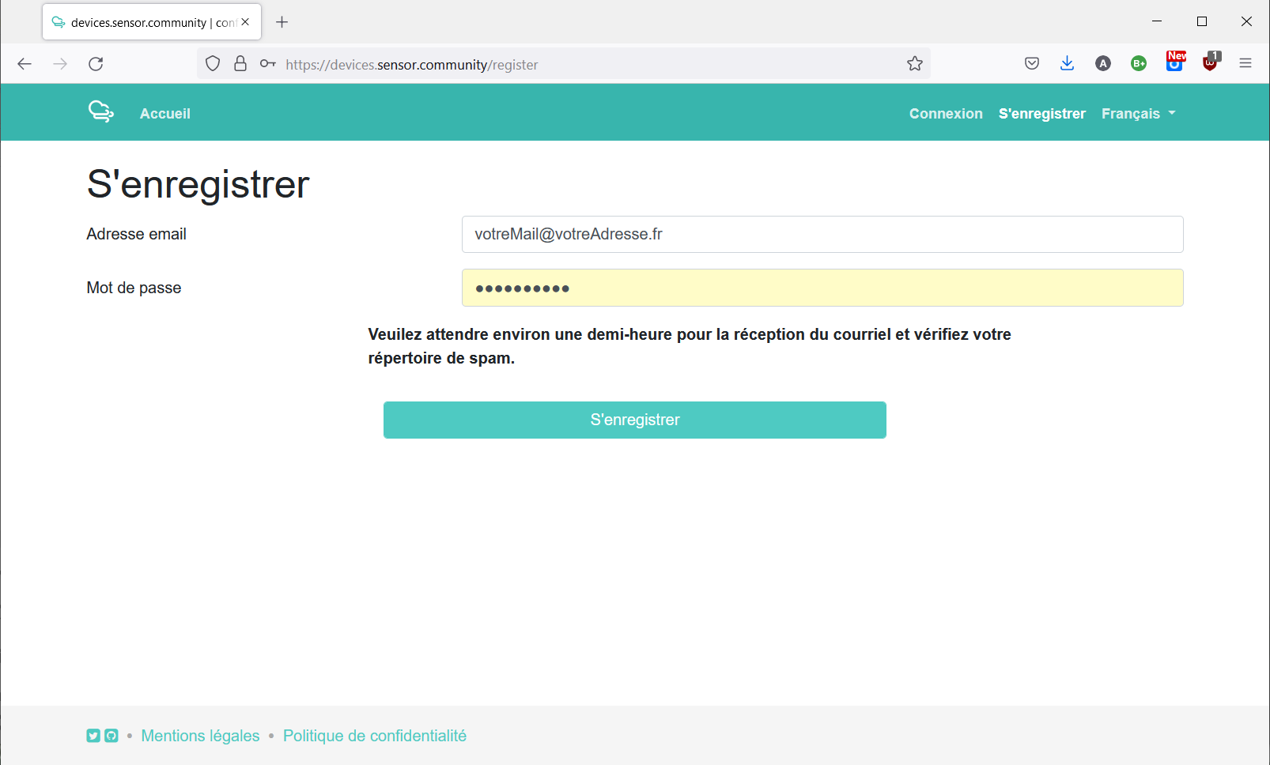Show site security lock information

coord(240,64)
